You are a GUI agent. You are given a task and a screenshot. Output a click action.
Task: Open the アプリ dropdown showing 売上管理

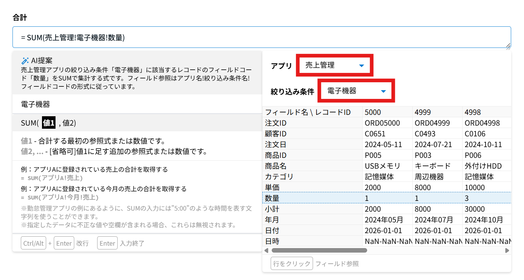pos(335,65)
